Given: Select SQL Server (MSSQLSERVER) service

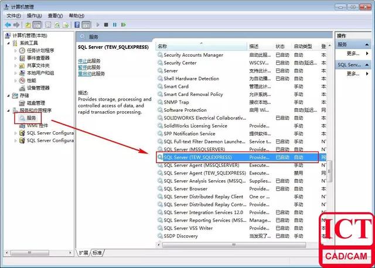Looking at the screenshot, I should click(x=241, y=149).
